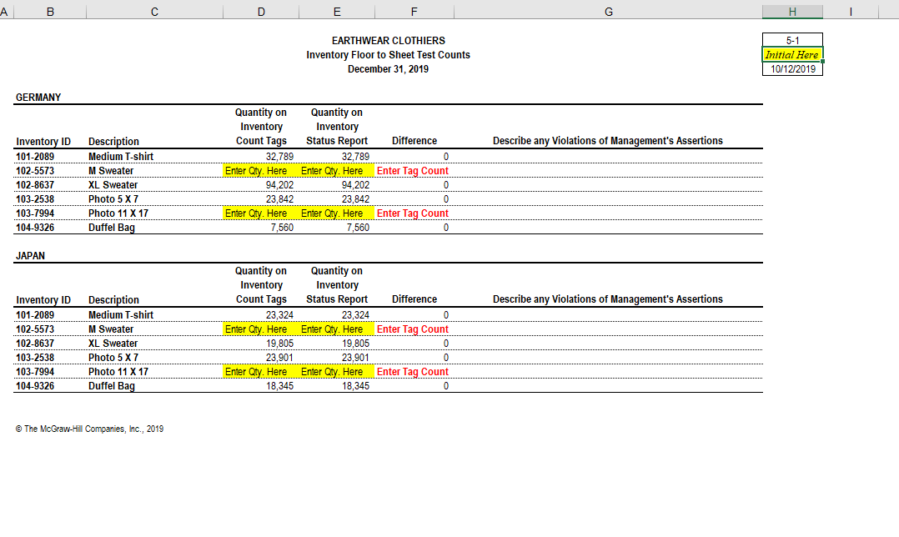The height and width of the screenshot is (537, 899).
Task: Select the GERMANY section heading
Action: coord(38,98)
